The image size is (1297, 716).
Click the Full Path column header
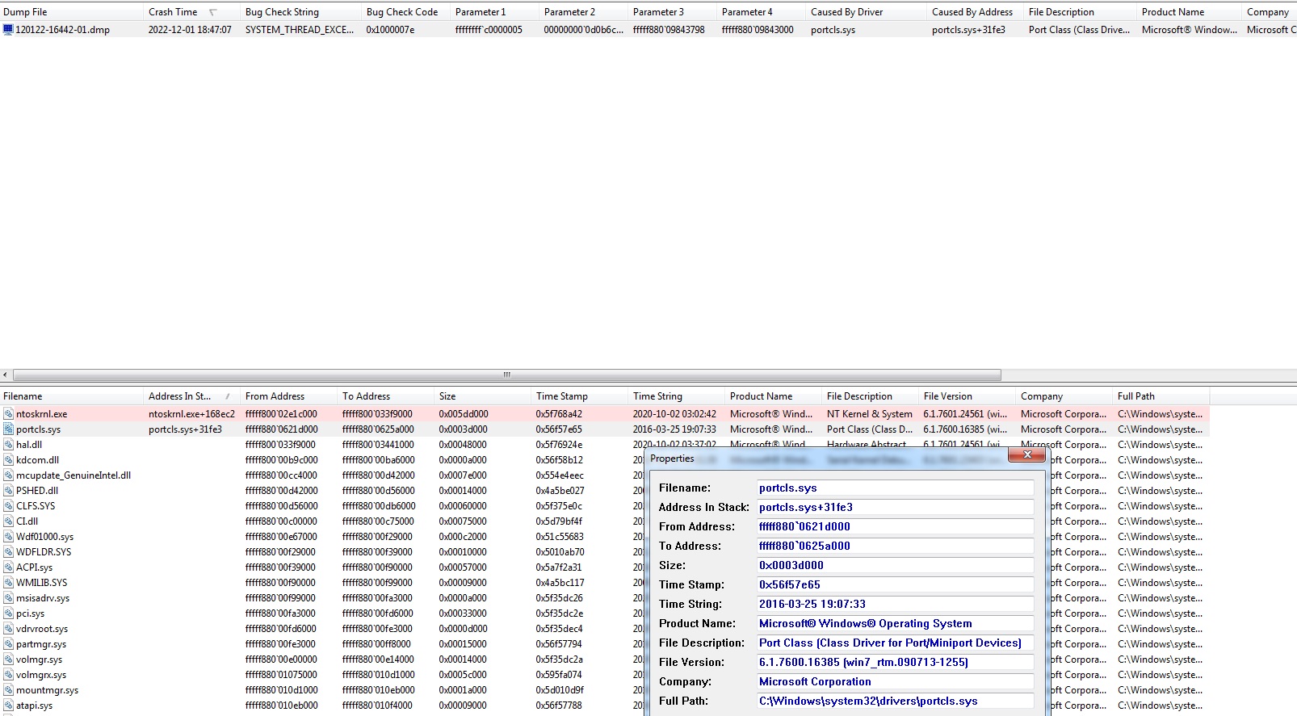click(x=1161, y=396)
